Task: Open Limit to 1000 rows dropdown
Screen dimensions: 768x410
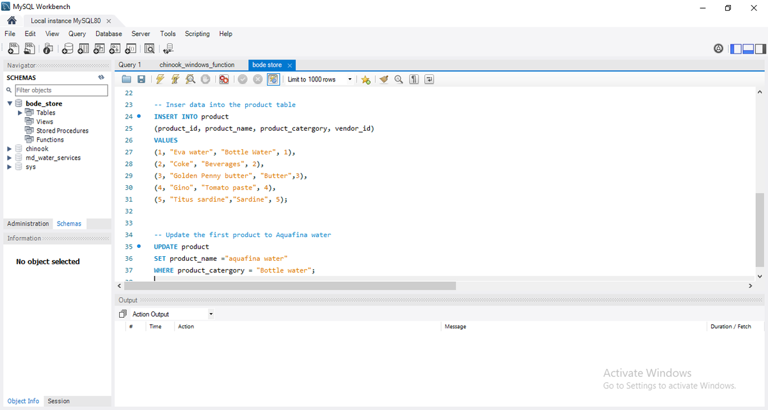Action: pyautogui.click(x=320, y=79)
